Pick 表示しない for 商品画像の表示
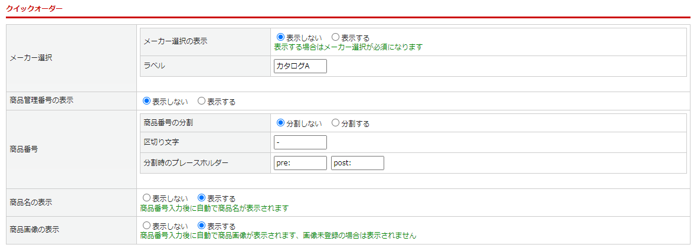 click(x=147, y=226)
